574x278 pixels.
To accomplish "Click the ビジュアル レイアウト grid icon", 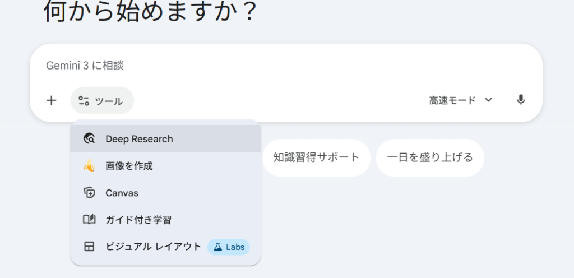I will click(89, 247).
